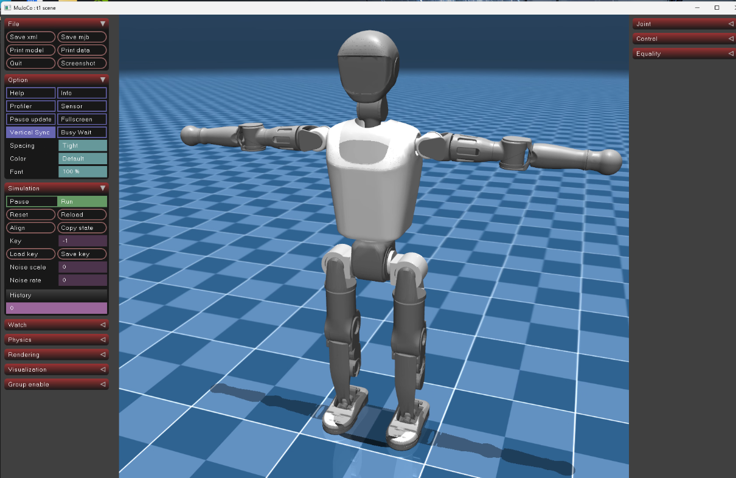Click the Save xml button
Viewport: 736px width, 478px height.
point(31,37)
